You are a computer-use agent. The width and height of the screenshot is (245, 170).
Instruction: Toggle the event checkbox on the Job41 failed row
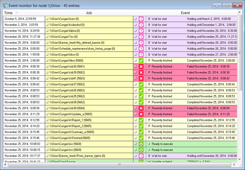pos(135,78)
